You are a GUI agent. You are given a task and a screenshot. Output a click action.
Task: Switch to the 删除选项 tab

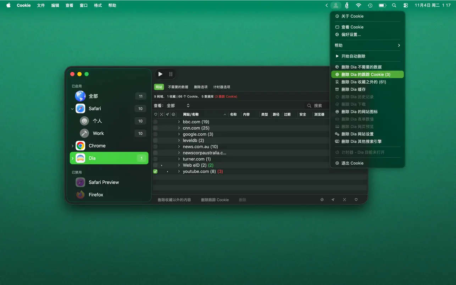(x=201, y=87)
